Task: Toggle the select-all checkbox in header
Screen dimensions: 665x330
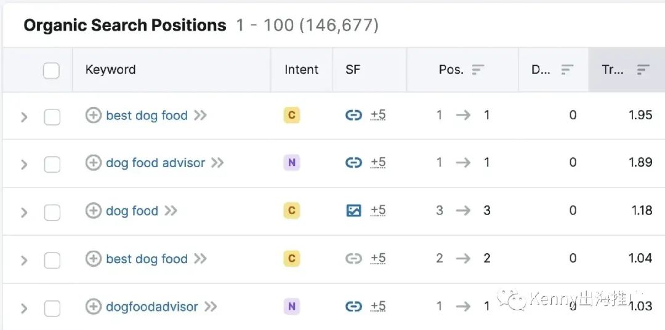Action: click(x=51, y=71)
